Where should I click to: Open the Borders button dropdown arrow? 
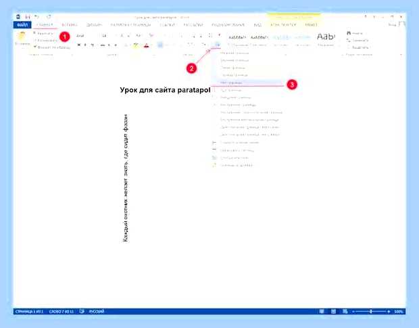coord(218,45)
